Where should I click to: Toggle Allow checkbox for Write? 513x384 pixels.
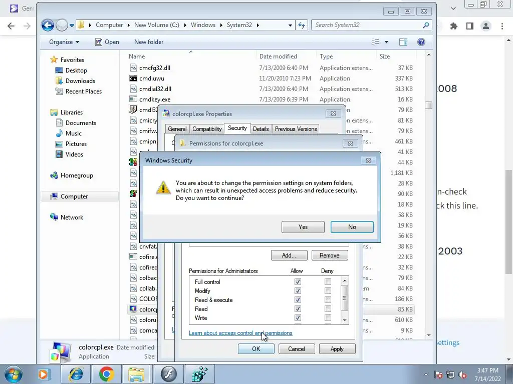tap(298, 317)
